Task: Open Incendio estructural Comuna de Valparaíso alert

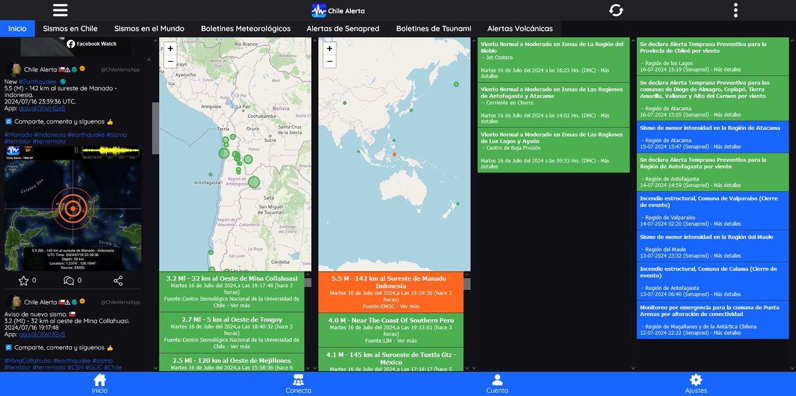Action: pyautogui.click(x=713, y=210)
